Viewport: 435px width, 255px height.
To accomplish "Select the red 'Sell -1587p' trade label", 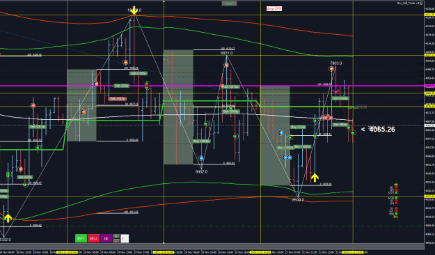I will tap(118, 99).
